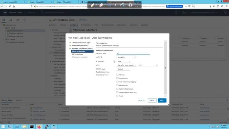Go to step 2 Select target device

[x=80, y=46]
